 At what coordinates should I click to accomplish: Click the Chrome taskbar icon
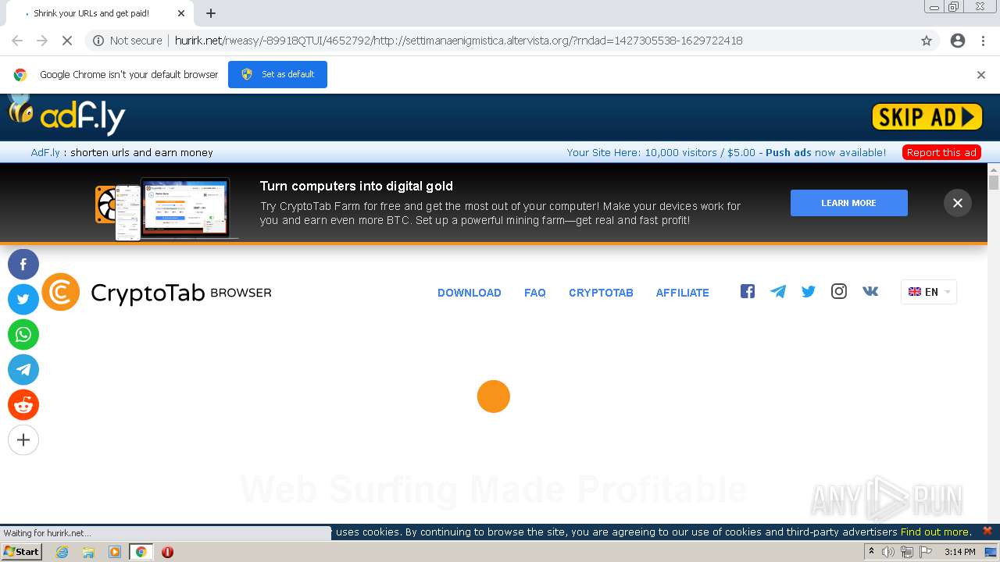click(x=141, y=552)
